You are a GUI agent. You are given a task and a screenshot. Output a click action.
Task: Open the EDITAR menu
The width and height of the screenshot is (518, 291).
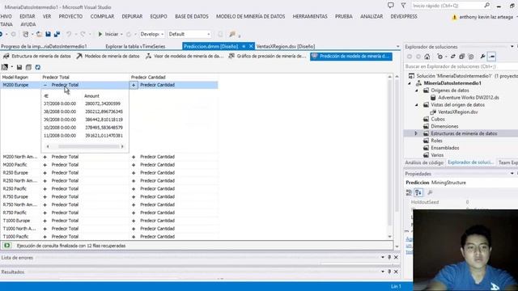point(27,16)
